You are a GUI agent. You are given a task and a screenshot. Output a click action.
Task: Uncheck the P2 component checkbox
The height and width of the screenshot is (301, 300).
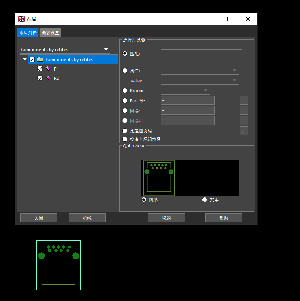pos(40,78)
